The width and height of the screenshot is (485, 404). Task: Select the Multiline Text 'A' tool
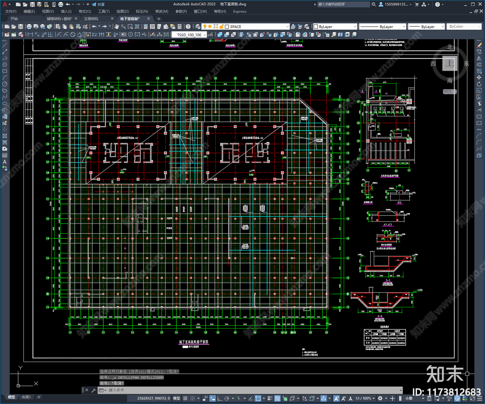(x=5, y=162)
